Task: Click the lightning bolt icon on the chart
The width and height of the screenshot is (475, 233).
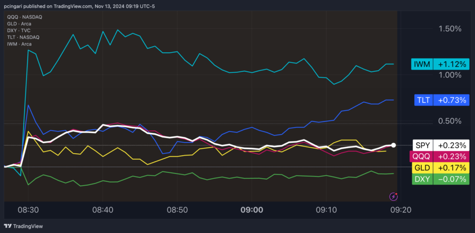Action: coord(393,196)
